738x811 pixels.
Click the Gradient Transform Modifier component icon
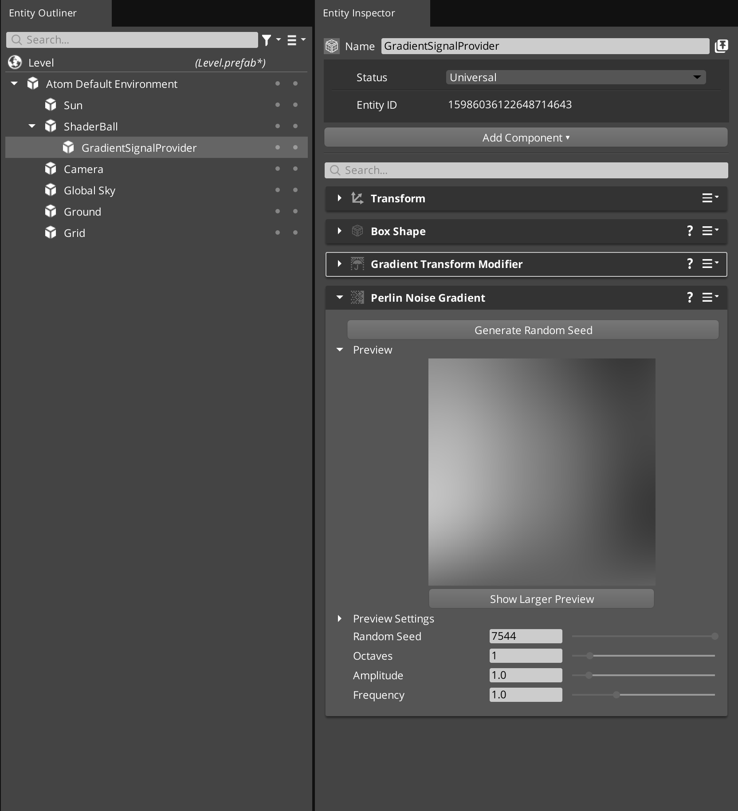(358, 264)
